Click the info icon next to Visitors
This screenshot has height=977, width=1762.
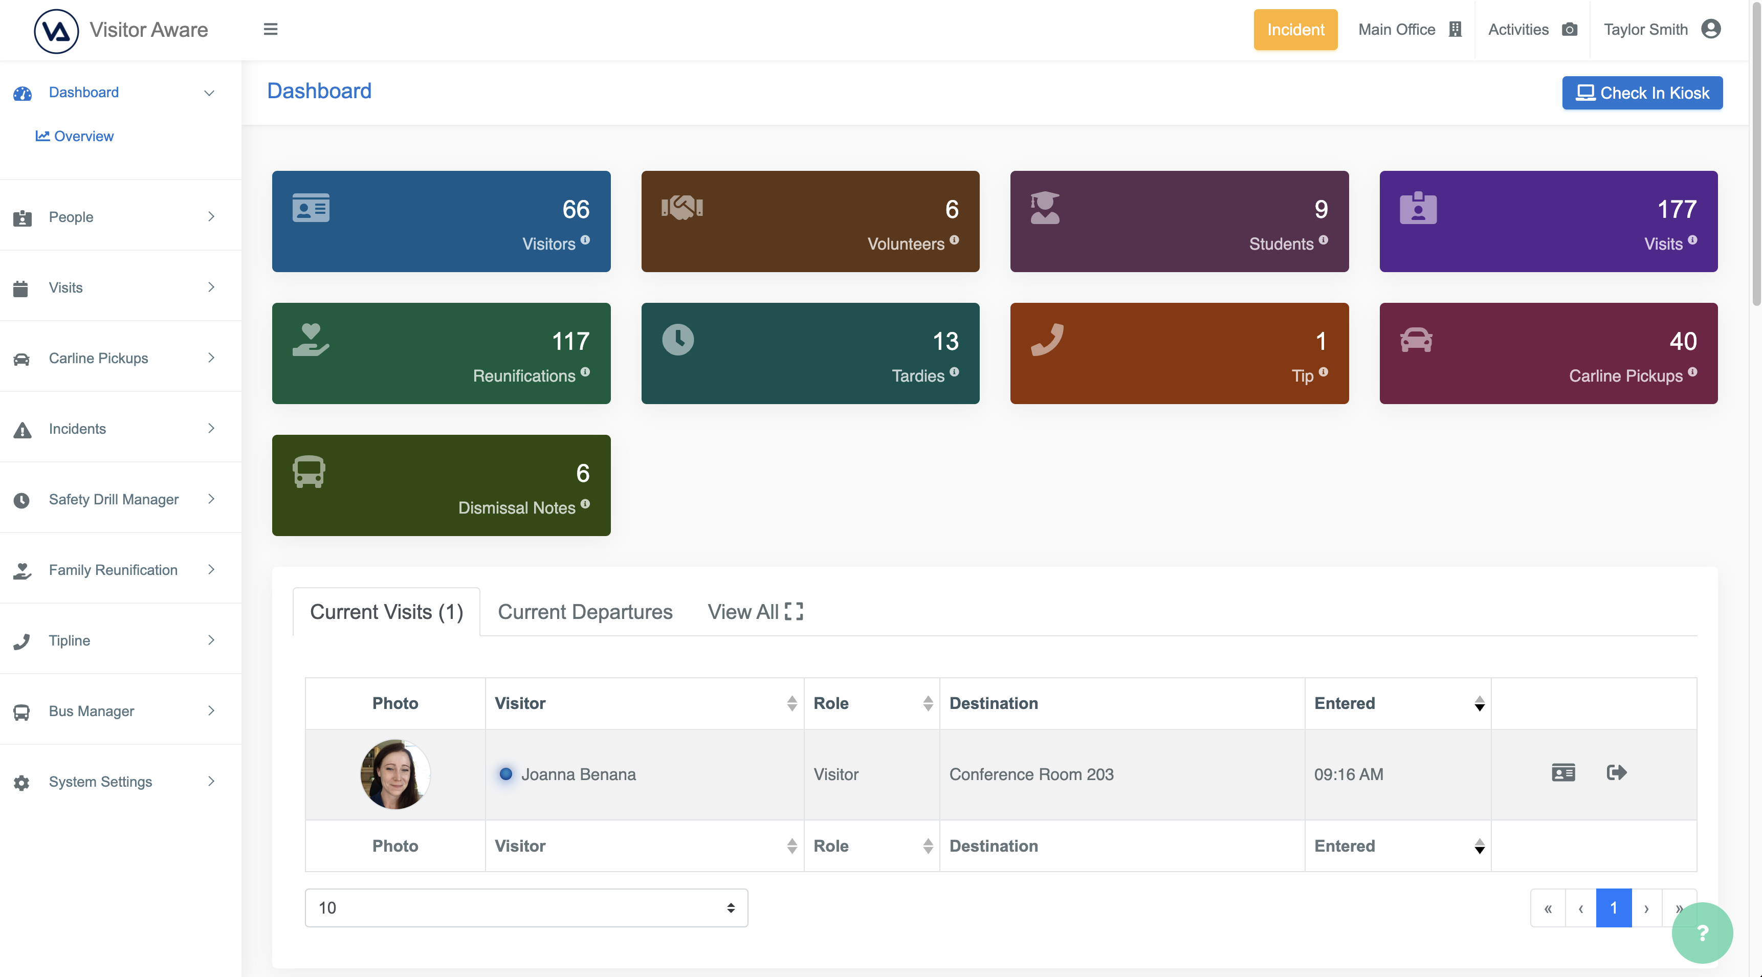coord(585,240)
